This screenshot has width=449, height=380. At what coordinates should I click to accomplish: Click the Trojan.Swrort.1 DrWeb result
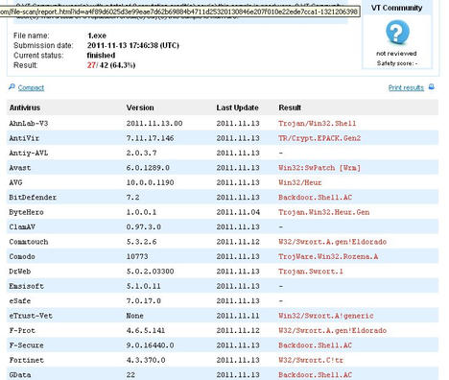tap(311, 272)
